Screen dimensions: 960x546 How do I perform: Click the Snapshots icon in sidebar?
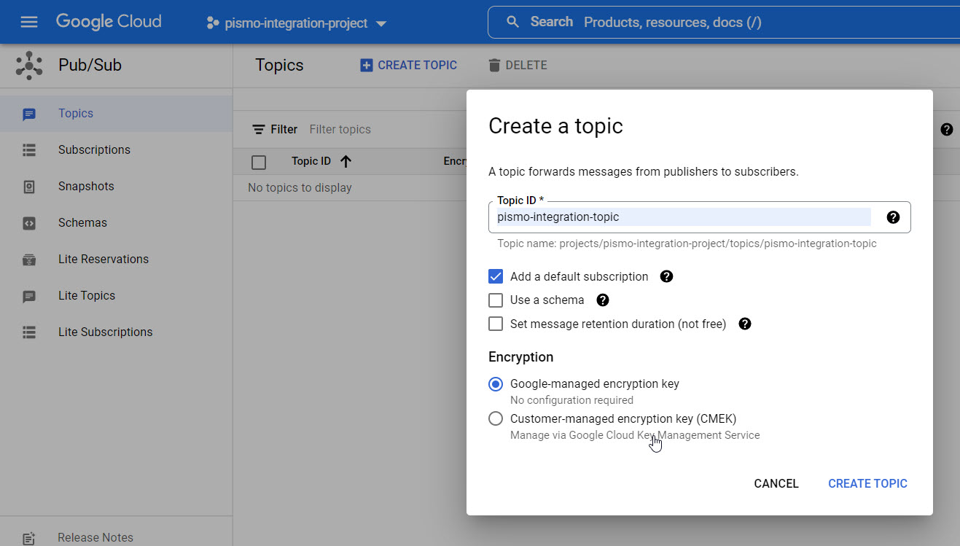pos(29,187)
